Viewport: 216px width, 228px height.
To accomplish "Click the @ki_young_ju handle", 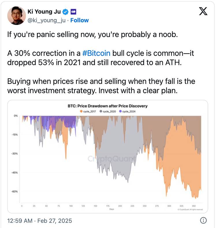I will (x=46, y=20).
